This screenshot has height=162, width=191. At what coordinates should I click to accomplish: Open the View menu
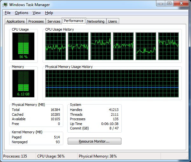coord(37,13)
